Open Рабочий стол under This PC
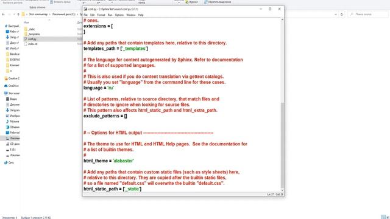This screenshot has height=219, width=390. (13, 133)
